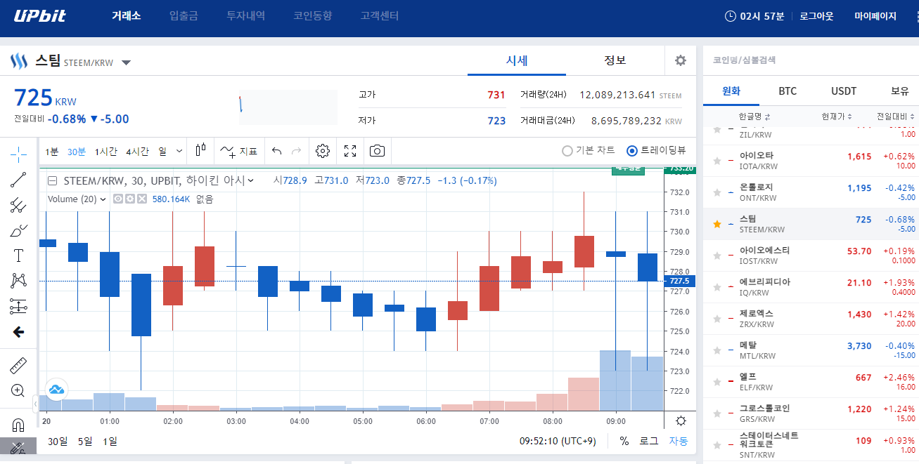Select the trend line drawing tool
Viewport: 919px width, 464px height.
(18, 180)
